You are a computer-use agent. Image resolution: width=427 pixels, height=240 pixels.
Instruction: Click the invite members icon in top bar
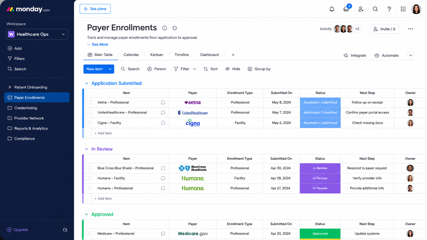(361, 9)
